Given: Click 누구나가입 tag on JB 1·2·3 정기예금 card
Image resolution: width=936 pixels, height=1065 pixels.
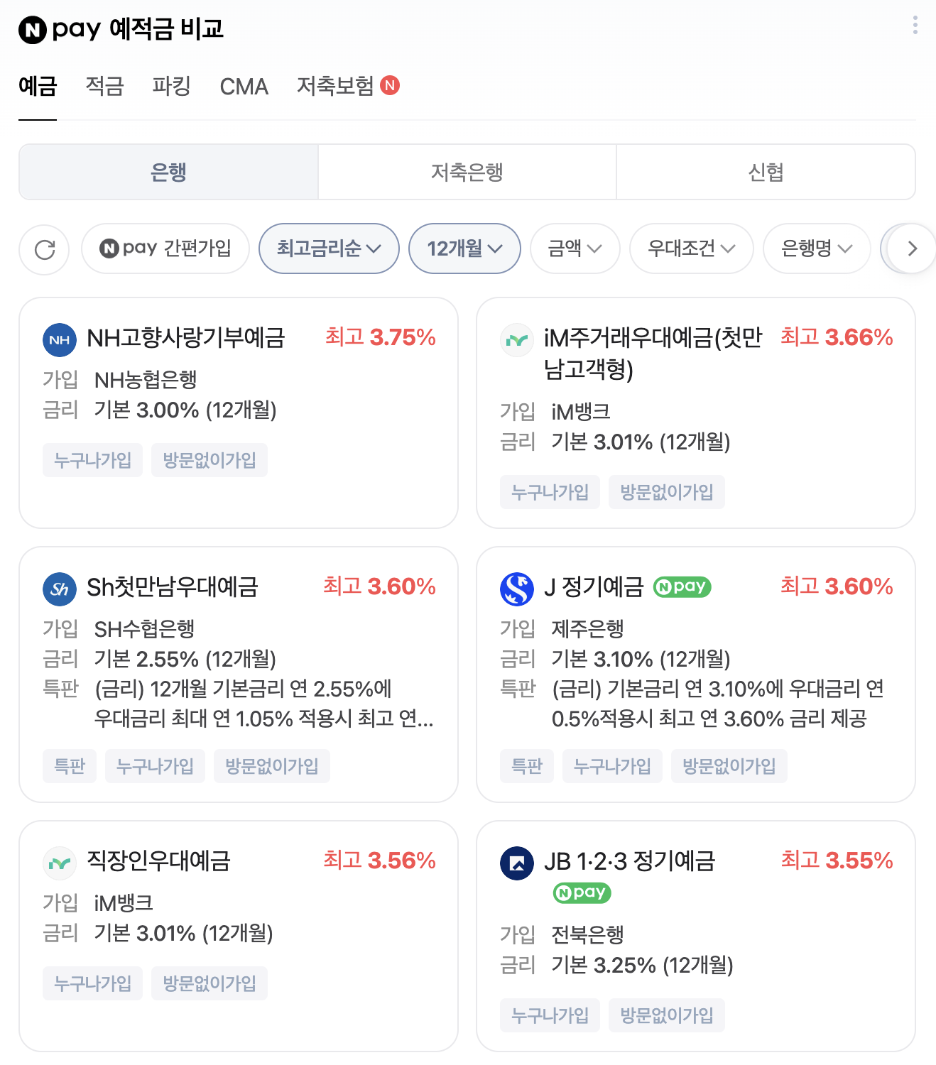Looking at the screenshot, I should (x=550, y=1015).
